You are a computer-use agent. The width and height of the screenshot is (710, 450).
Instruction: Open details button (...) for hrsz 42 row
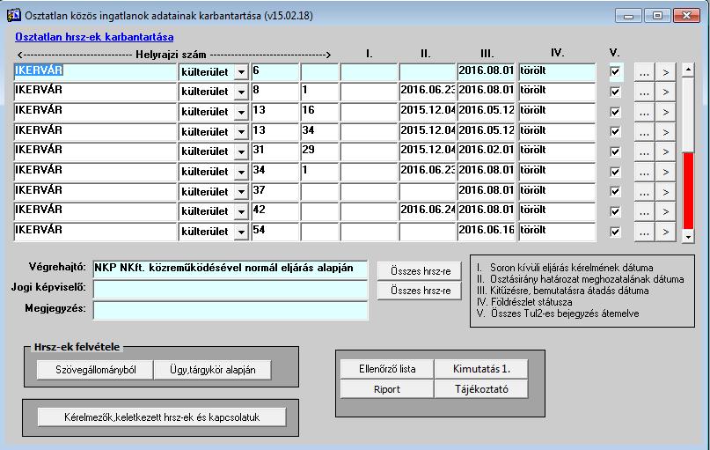click(644, 211)
